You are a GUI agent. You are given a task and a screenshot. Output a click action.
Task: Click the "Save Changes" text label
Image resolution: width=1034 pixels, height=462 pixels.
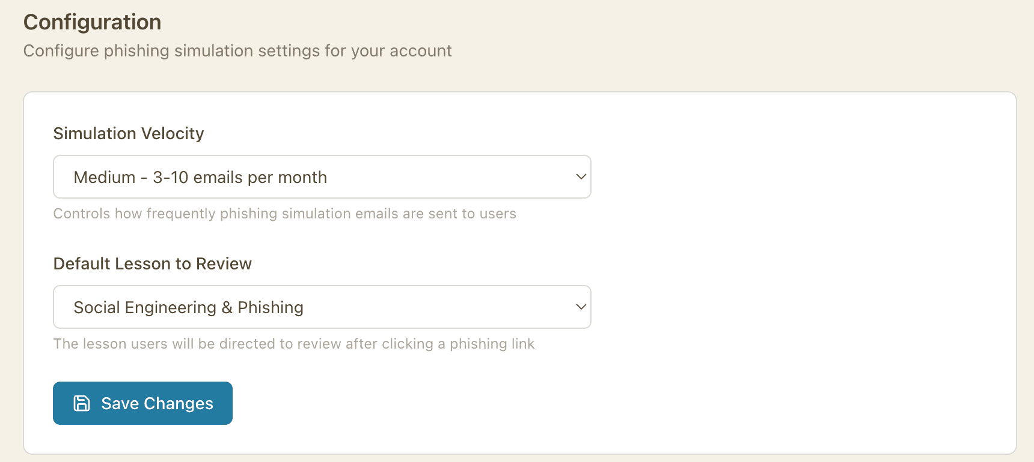point(157,404)
